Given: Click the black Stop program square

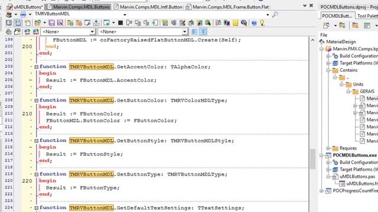Looking at the screenshot, I should (x=120, y=23).
